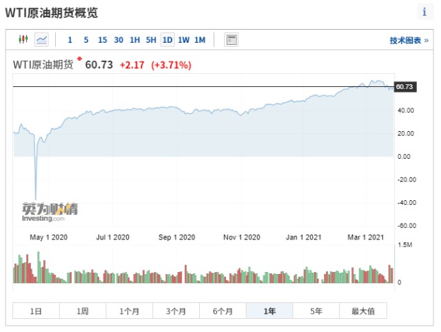Viewport: 441px width, 332px height.
Task: Select the area line chart icon
Action: 41,40
